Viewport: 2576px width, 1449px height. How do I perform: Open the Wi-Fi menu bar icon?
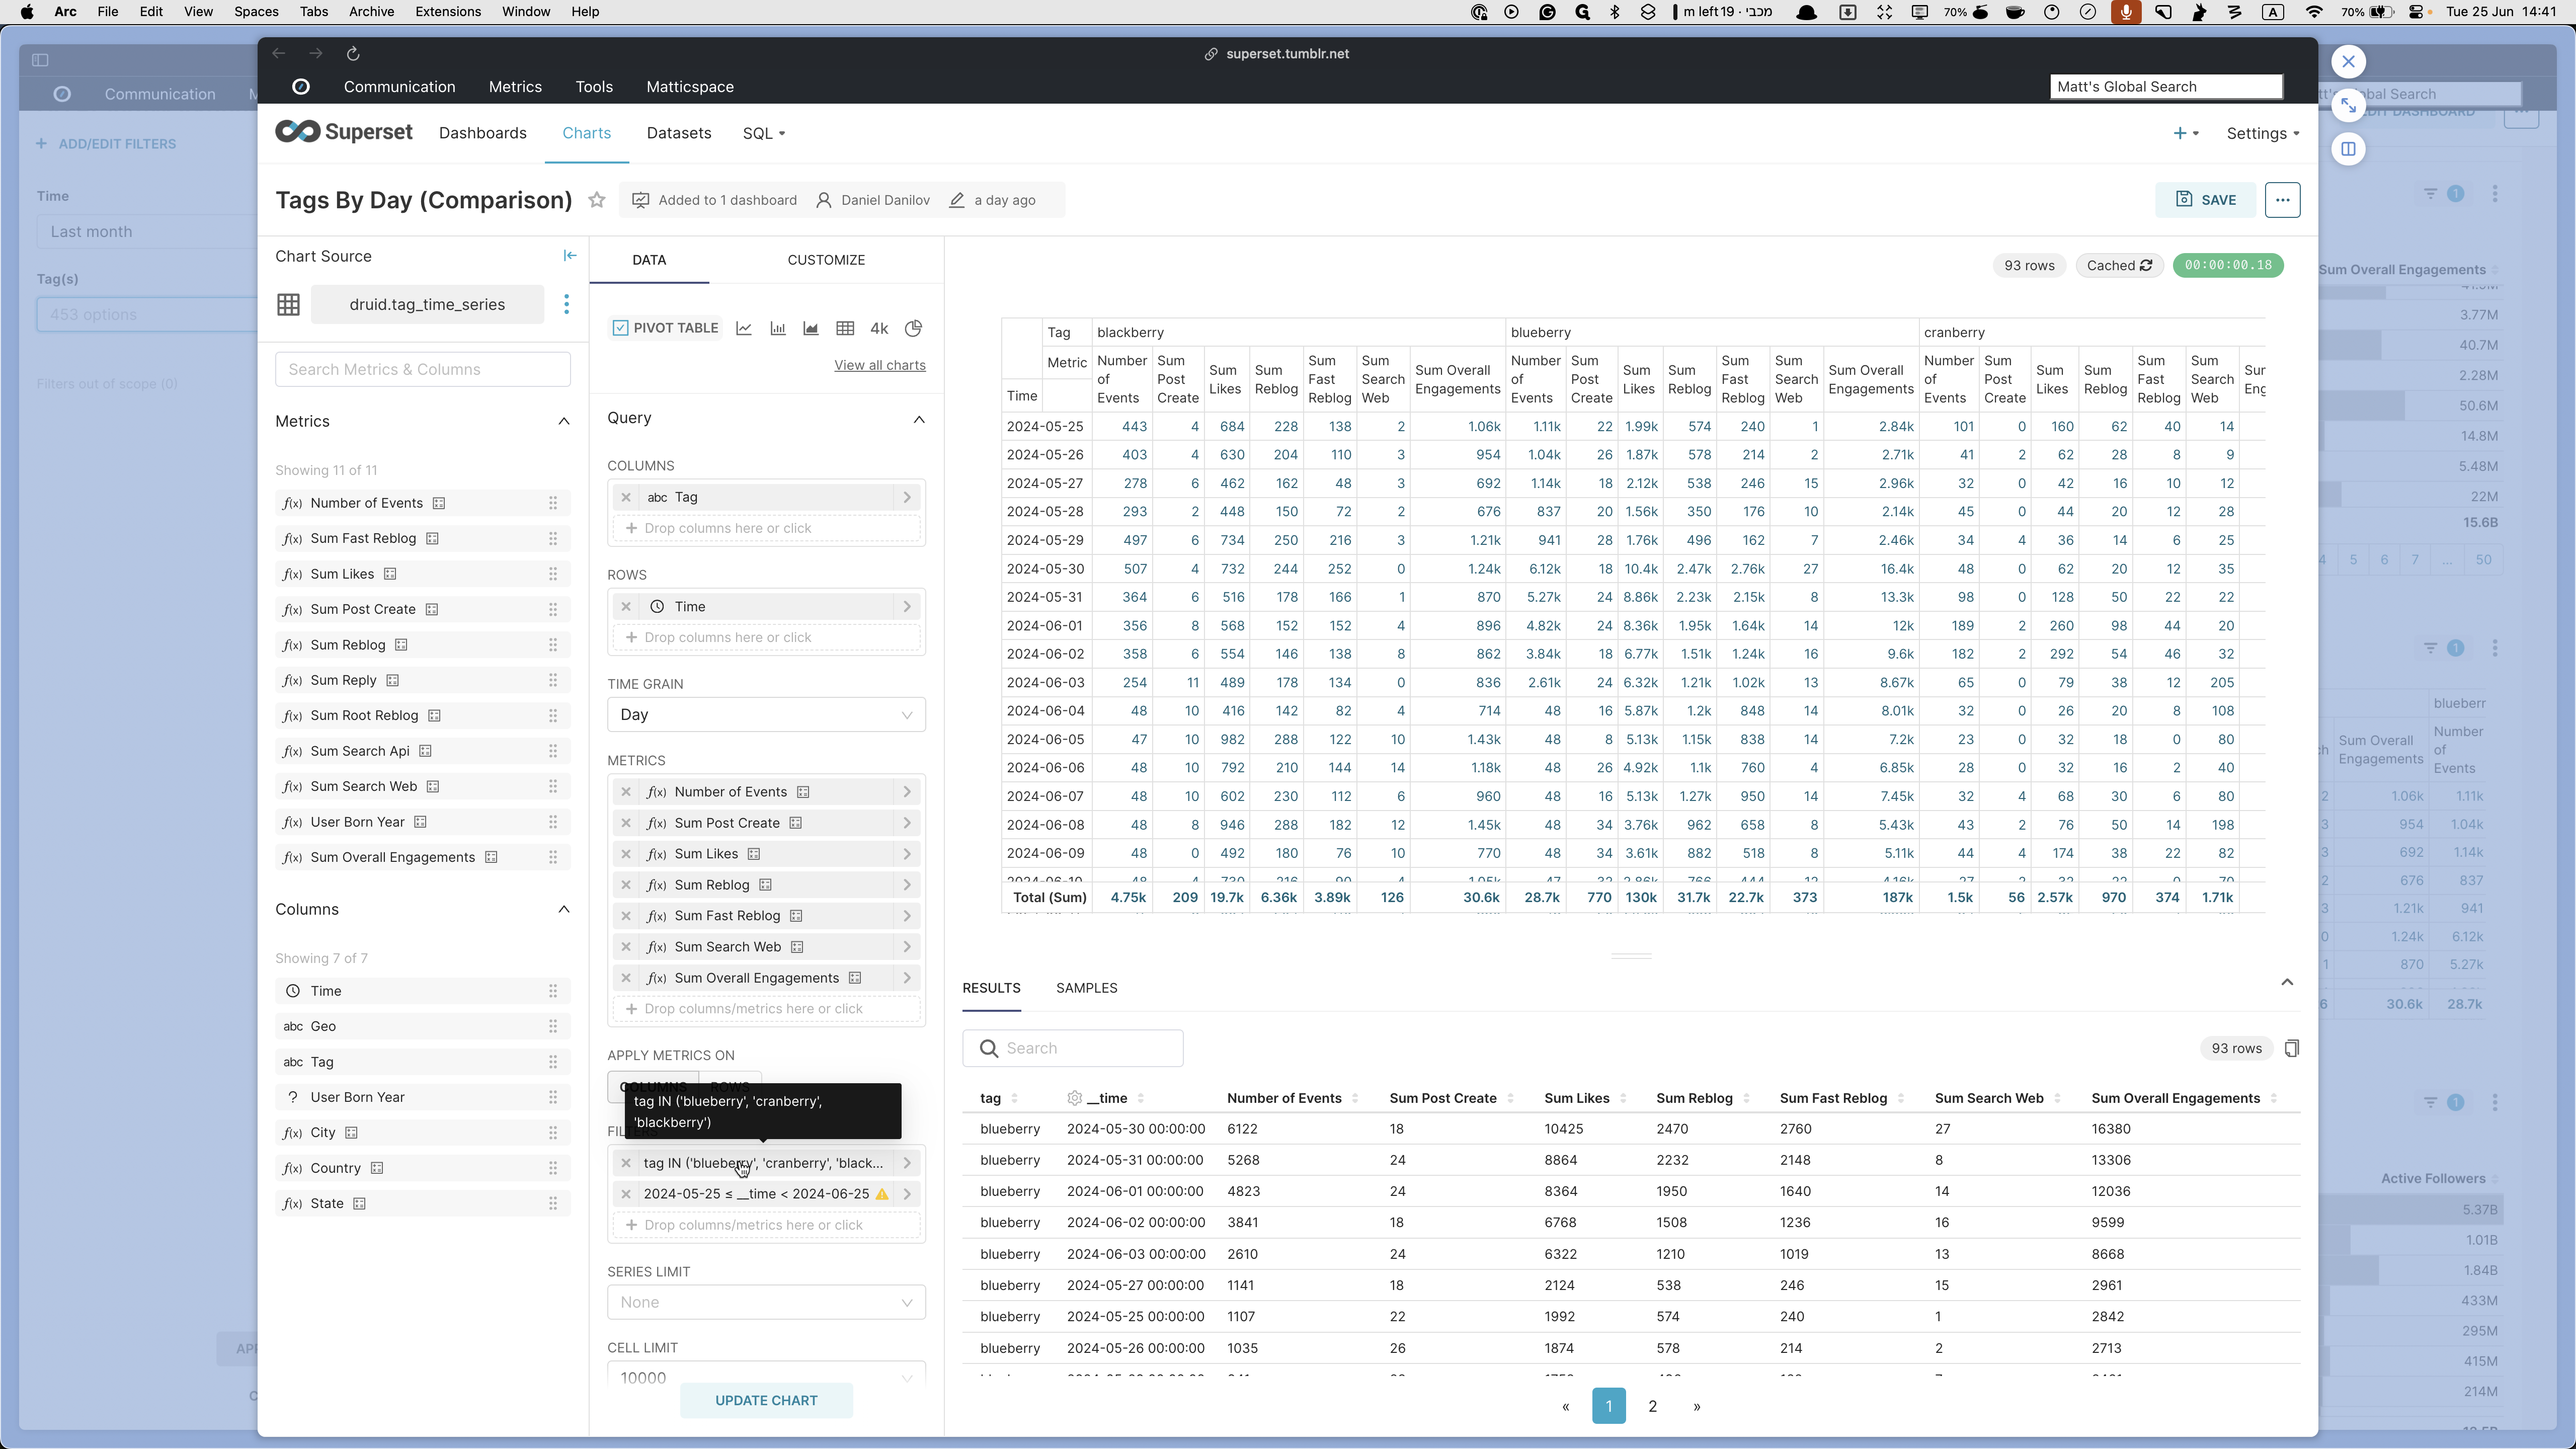coord(2314,12)
